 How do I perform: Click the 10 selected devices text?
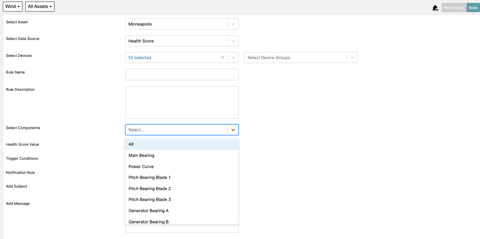[140, 58]
